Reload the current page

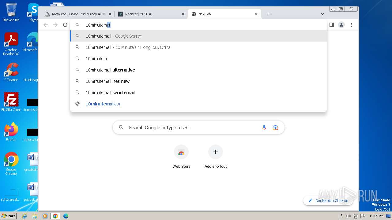(65, 25)
